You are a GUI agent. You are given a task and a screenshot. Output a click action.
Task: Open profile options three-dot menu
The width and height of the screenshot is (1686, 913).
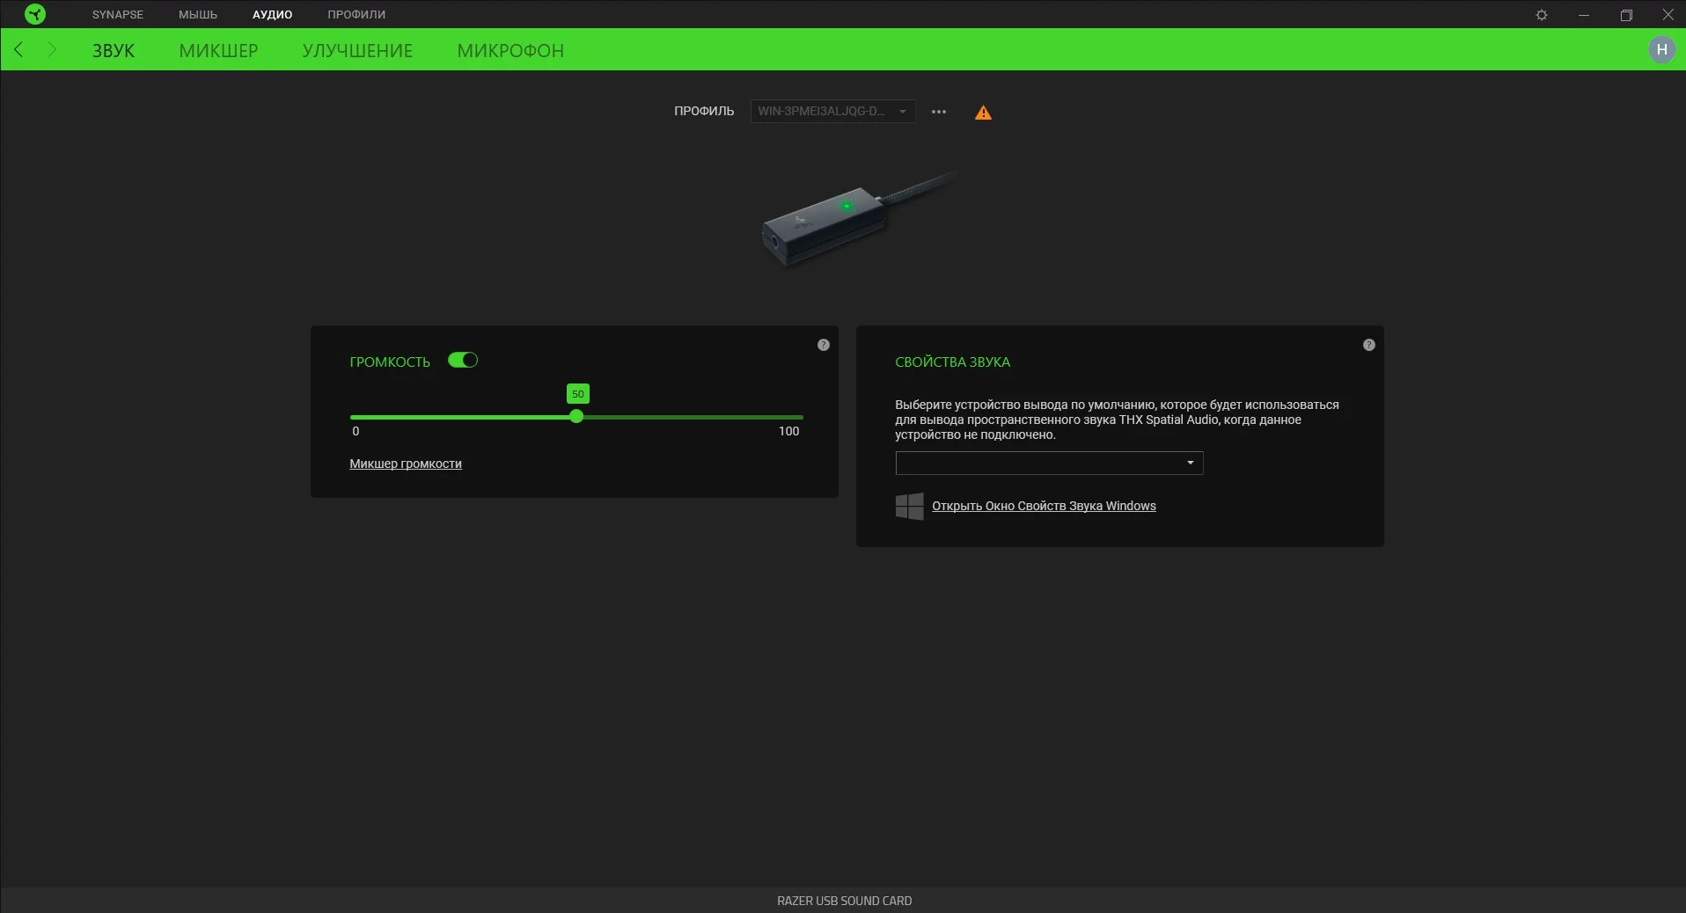[939, 112]
